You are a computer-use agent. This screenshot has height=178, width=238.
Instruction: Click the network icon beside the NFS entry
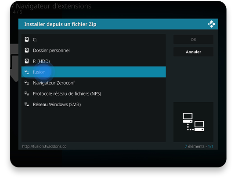[27, 93]
